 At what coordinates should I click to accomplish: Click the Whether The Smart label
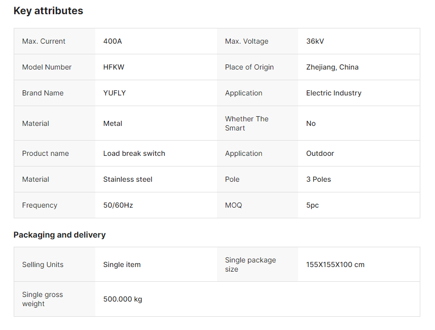pos(246,123)
